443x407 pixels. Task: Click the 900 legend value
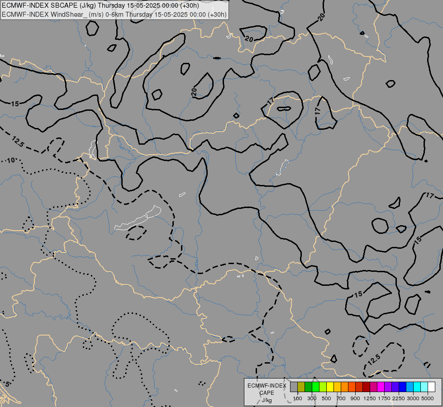tap(355, 398)
